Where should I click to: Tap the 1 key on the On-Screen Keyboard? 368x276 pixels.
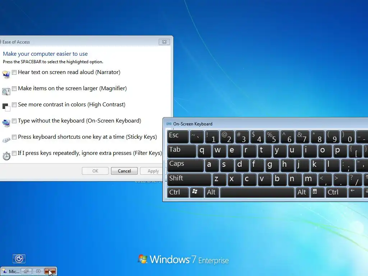pyautogui.click(x=212, y=137)
